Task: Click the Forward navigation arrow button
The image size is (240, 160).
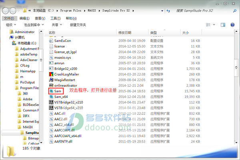Action: (13, 11)
